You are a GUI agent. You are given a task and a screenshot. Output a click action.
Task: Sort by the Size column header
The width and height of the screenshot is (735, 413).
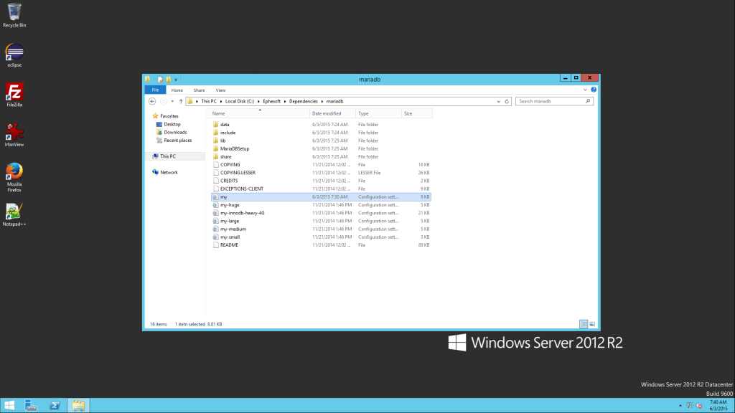coord(416,113)
